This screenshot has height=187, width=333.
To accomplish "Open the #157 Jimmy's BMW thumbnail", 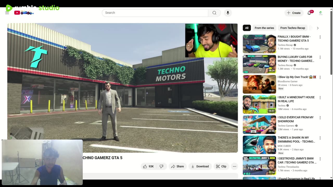I will pos(259,166).
